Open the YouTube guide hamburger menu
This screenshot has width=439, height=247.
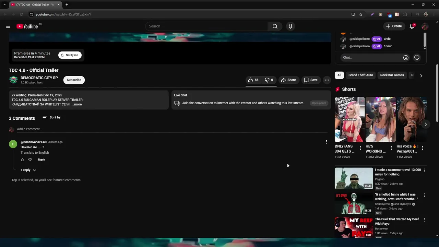(8, 26)
